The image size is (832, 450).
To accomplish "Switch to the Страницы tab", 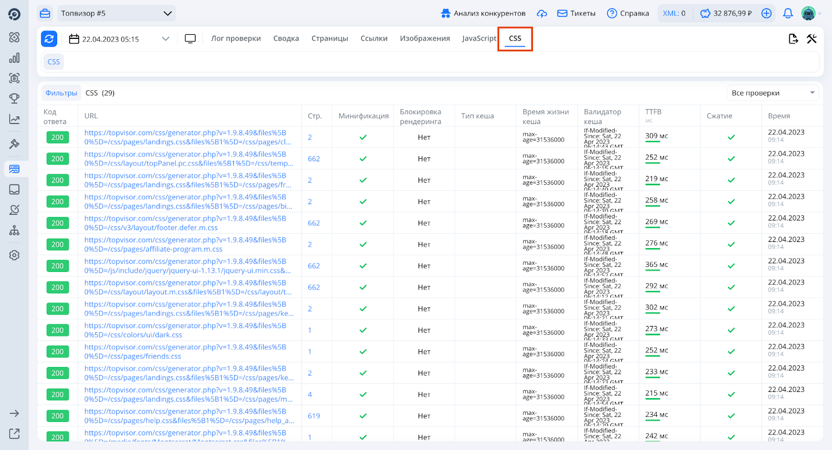I will click(330, 38).
